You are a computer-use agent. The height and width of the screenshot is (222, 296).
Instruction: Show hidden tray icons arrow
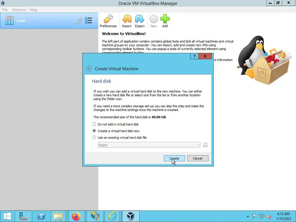248,216
